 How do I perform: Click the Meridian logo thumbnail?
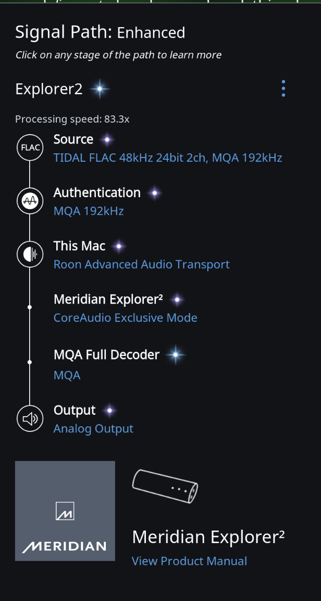tap(65, 511)
